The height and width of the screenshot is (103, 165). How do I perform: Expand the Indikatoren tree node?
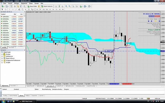click(x=2, y=56)
